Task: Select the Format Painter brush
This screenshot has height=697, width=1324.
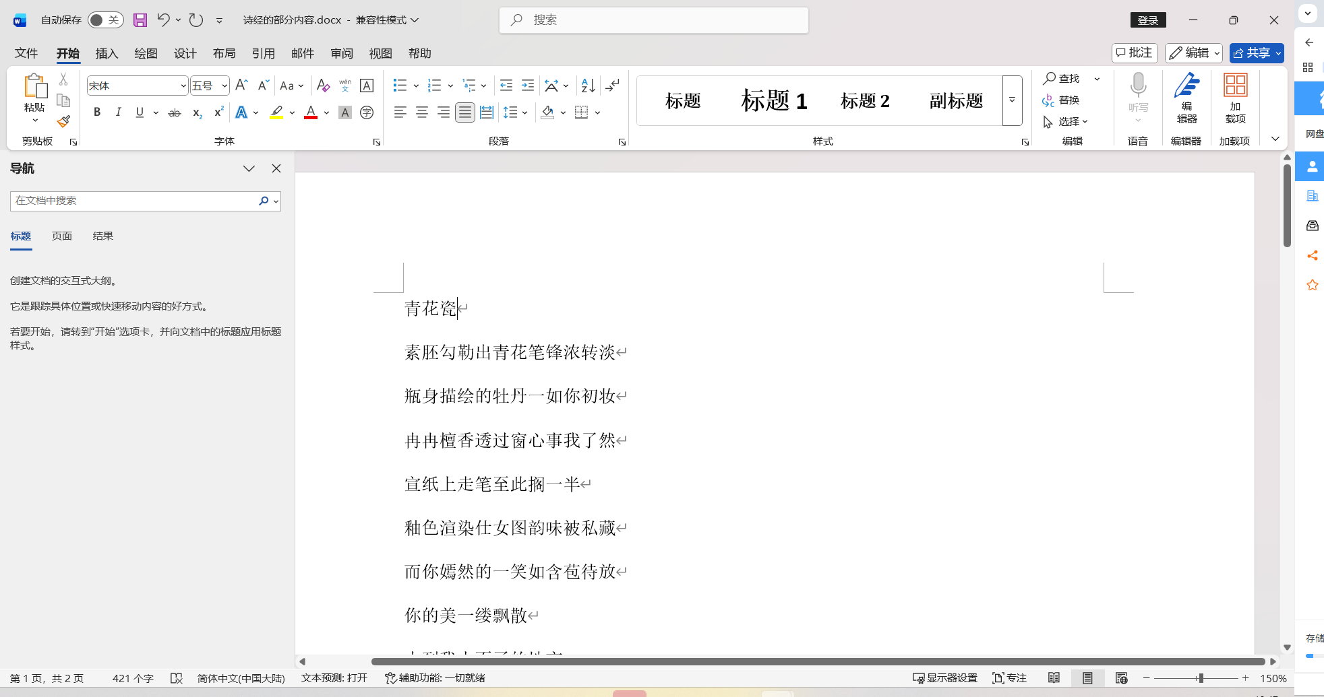Action: tap(63, 122)
